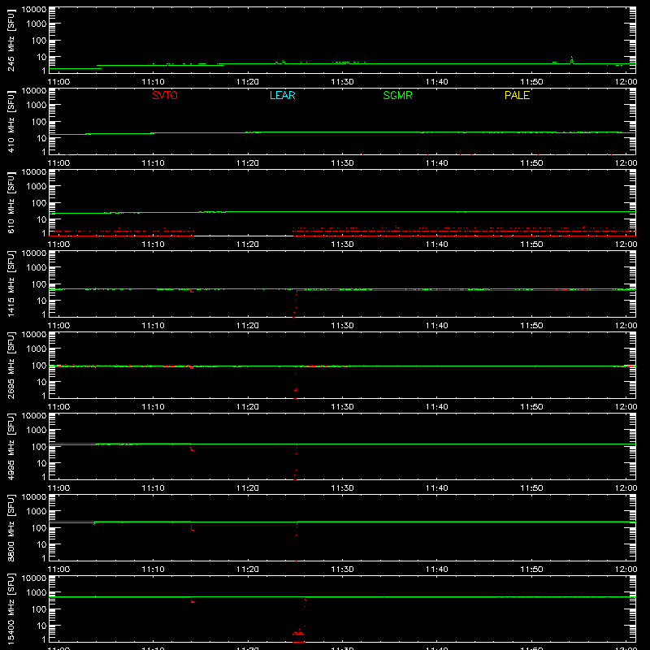The image size is (650, 650).
Task: Click the '8800 MHz [SFU]' axis title
Action: 11,527
